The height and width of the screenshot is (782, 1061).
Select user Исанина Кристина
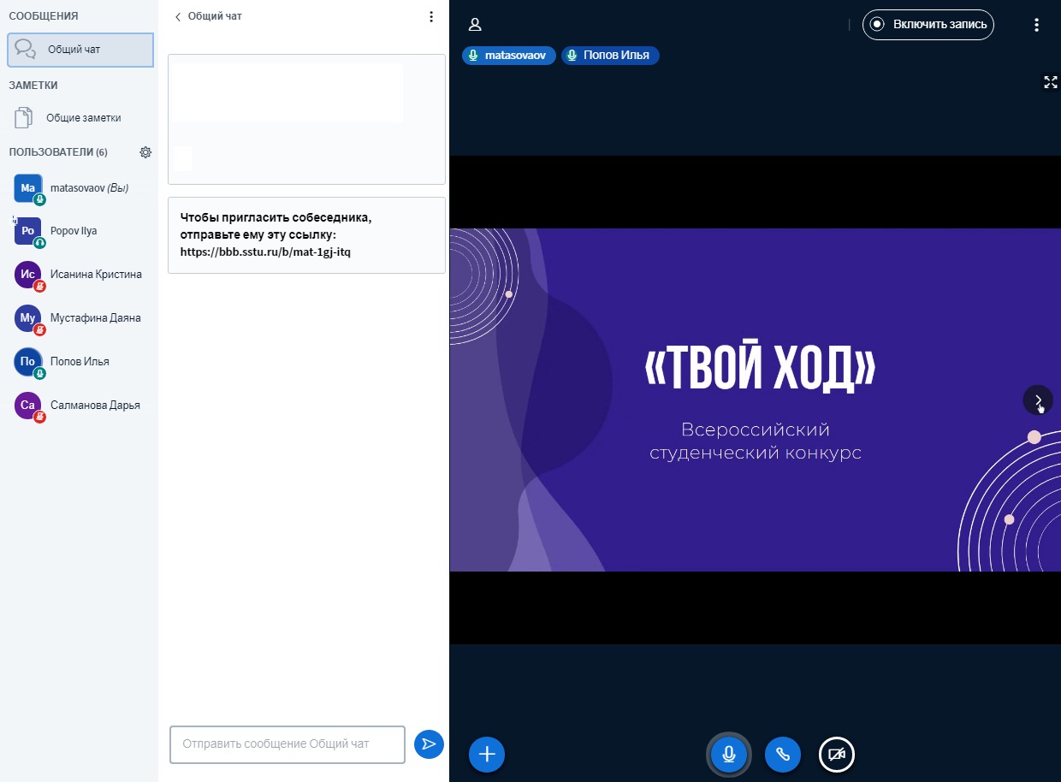pyautogui.click(x=80, y=275)
